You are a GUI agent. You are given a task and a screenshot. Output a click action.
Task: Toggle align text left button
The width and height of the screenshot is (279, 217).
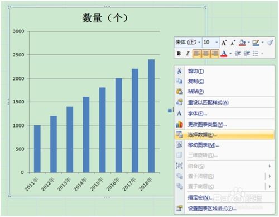pos(197,54)
